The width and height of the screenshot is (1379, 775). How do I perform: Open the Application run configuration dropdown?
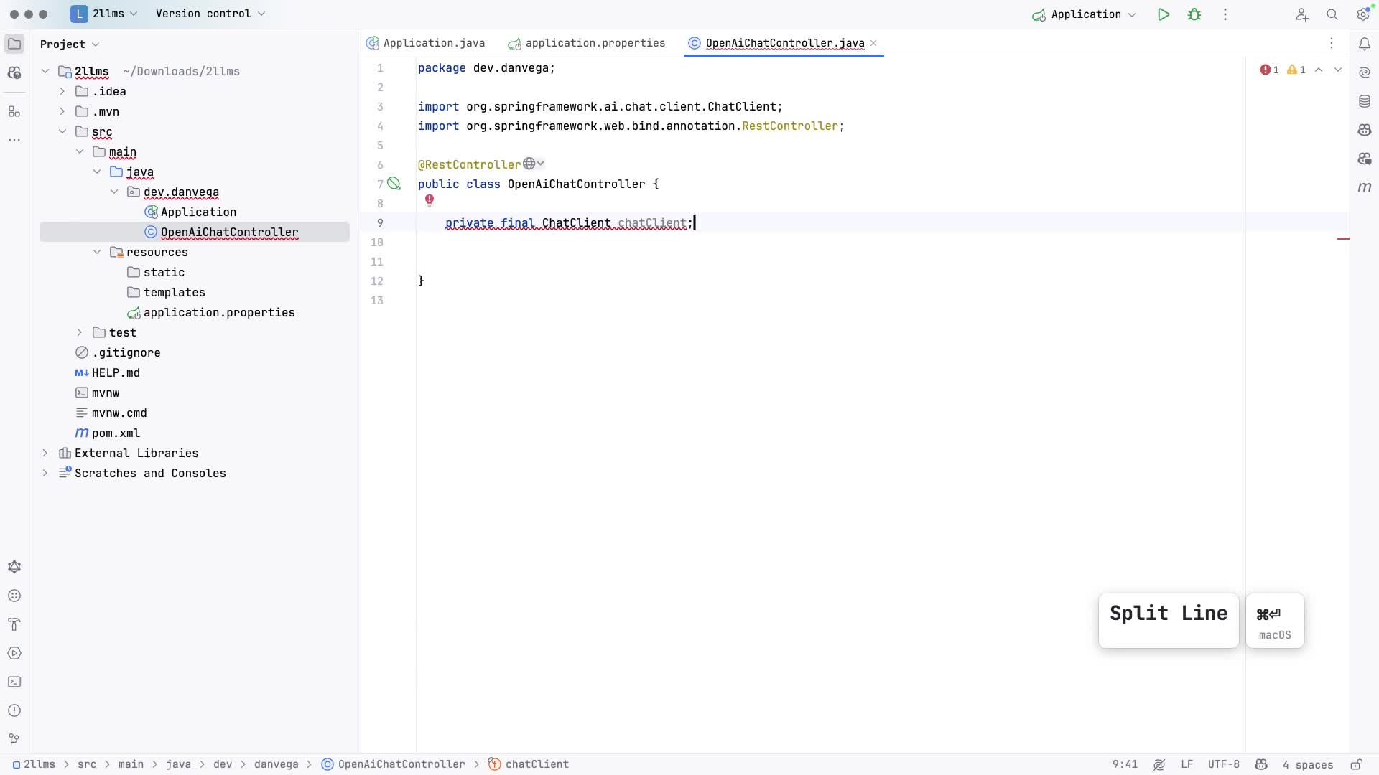[x=1085, y=14]
